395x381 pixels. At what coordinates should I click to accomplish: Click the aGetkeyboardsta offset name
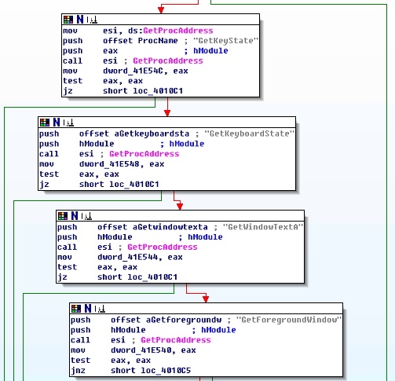(152, 134)
